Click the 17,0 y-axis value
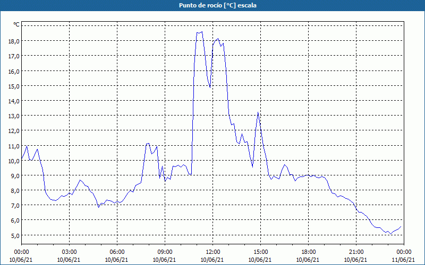Image resolution: width=425 pixels, height=265 pixels. coord(14,56)
